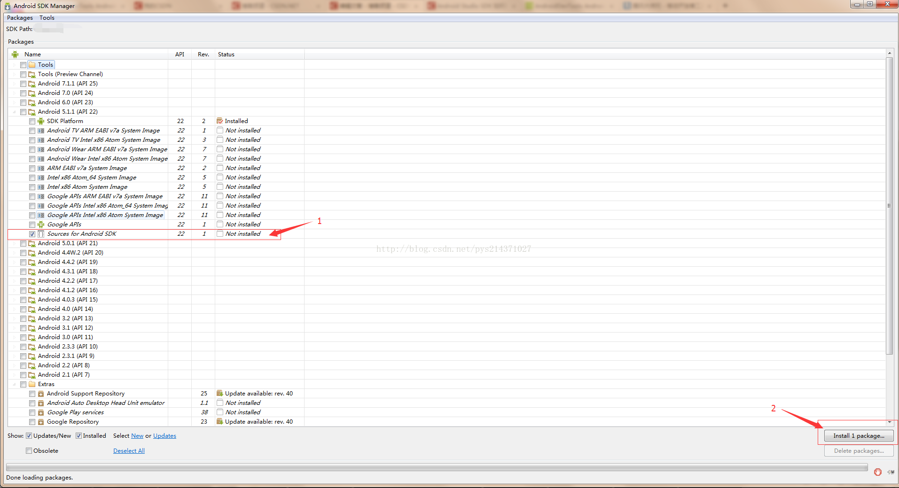The image size is (899, 488).
Task: Enable the Obsolete checkbox
Action: pyautogui.click(x=29, y=451)
